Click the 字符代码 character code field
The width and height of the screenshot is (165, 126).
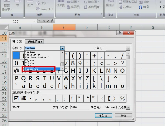79,107
